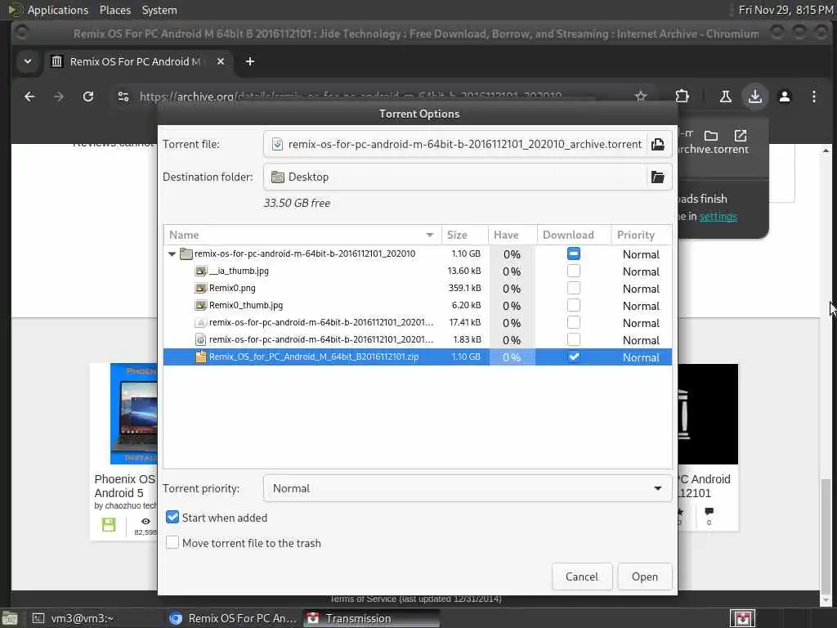Open a new browser tab
This screenshot has height=628, width=837.
[x=250, y=61]
